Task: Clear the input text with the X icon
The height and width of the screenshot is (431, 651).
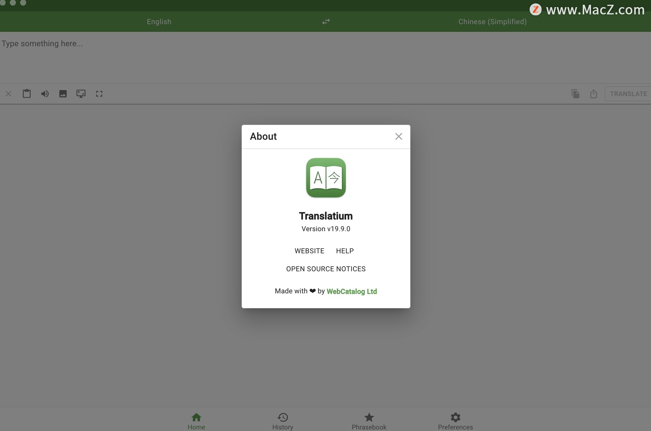Action: pos(9,94)
